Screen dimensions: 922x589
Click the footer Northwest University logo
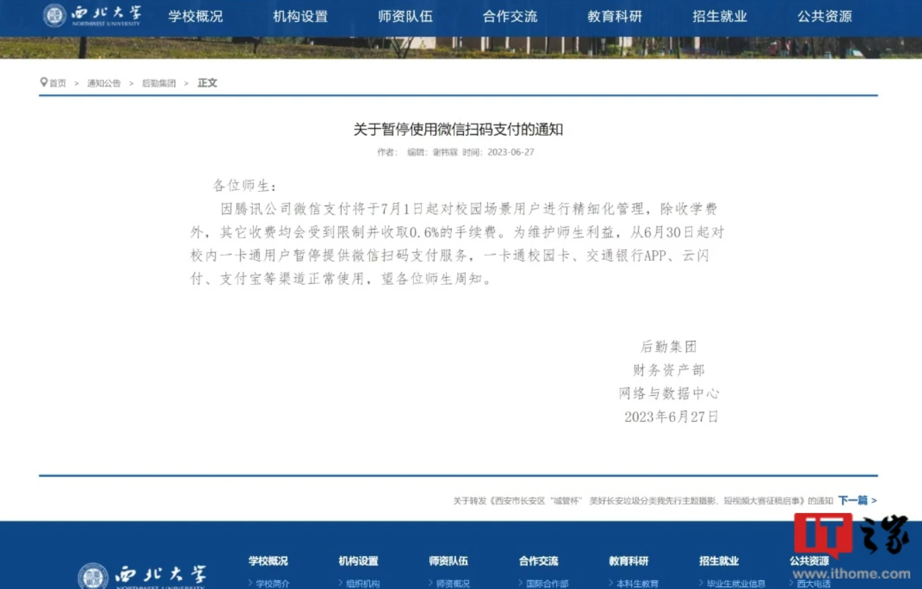click(x=142, y=576)
